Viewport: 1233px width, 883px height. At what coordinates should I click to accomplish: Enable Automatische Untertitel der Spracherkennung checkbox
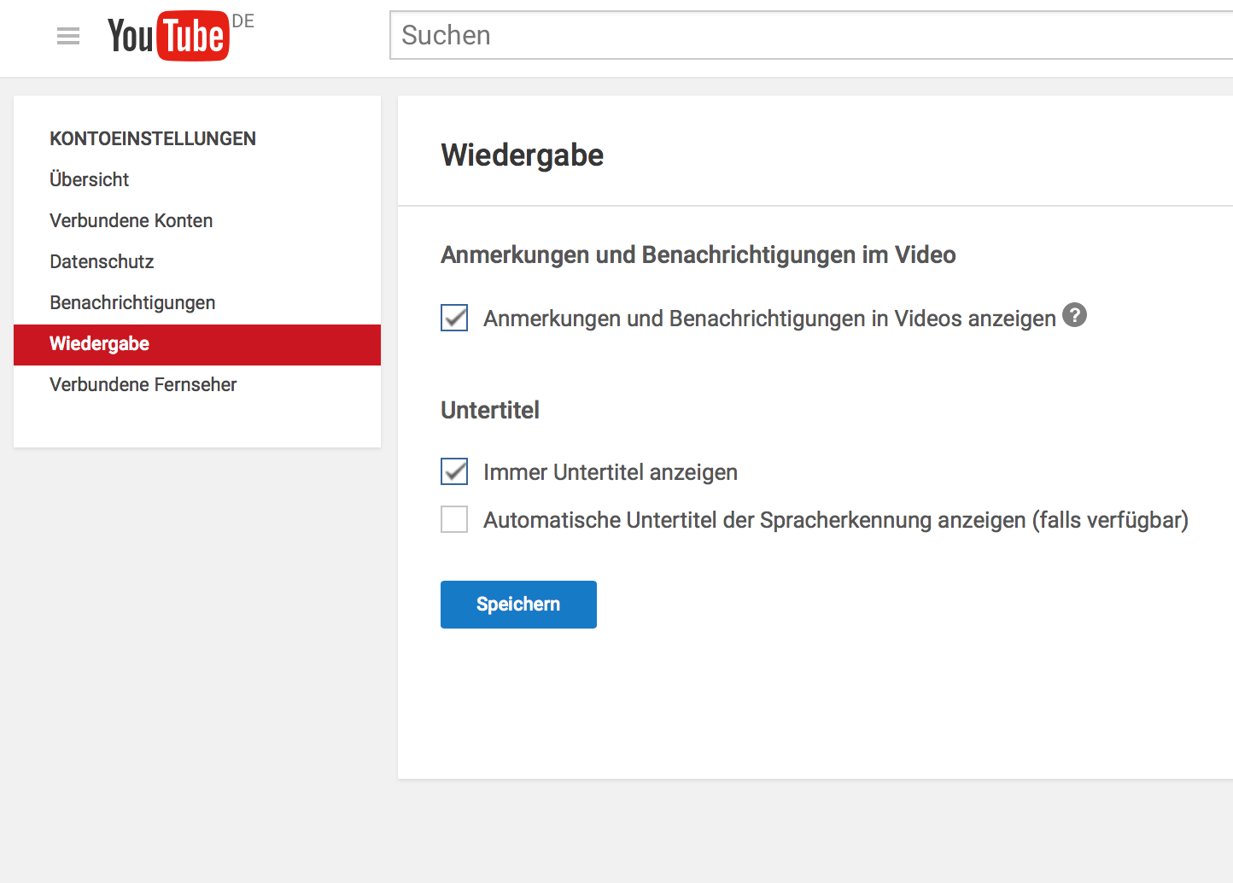pyautogui.click(x=454, y=519)
